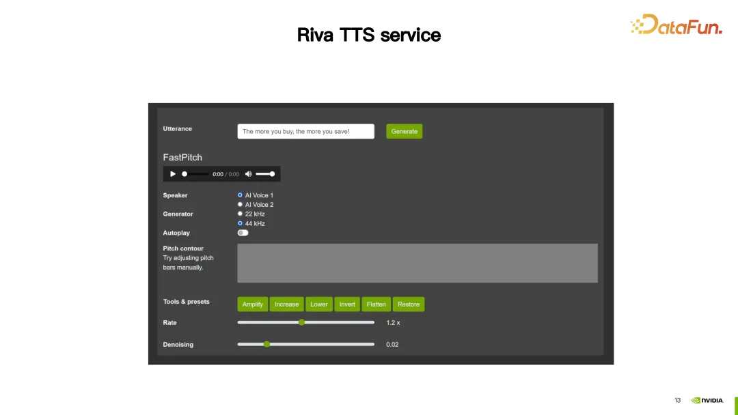Apply the Invert preset

[346, 304]
